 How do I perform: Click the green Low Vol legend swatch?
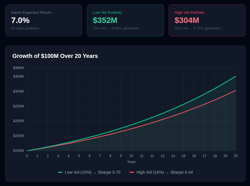(60, 172)
